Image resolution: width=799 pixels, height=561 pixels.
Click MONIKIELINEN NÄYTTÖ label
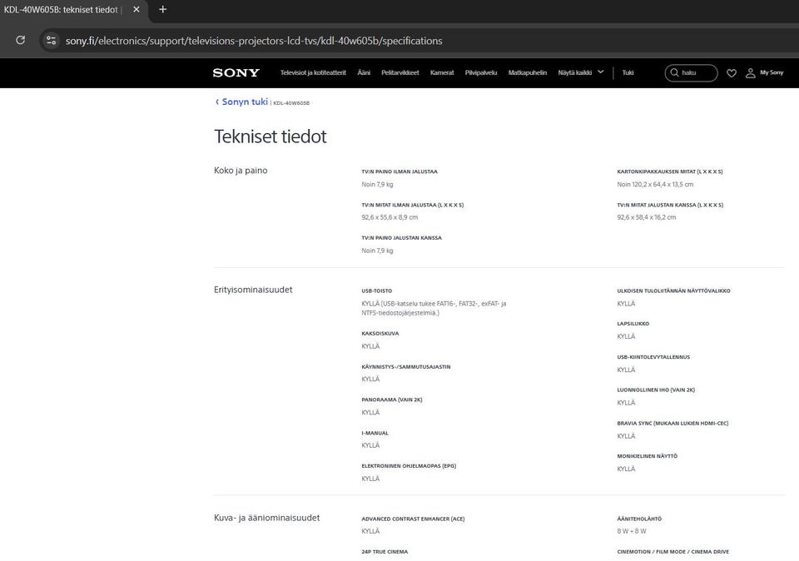tap(648, 457)
